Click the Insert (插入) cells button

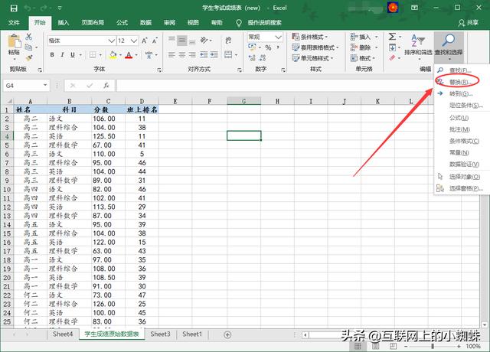pyautogui.click(x=364, y=37)
